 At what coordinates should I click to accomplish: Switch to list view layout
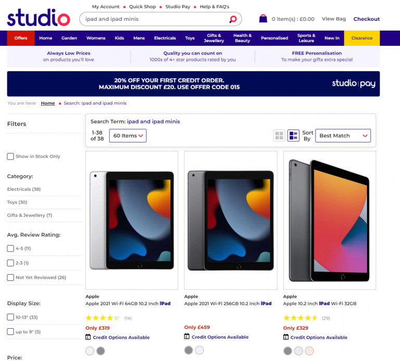[x=293, y=136]
